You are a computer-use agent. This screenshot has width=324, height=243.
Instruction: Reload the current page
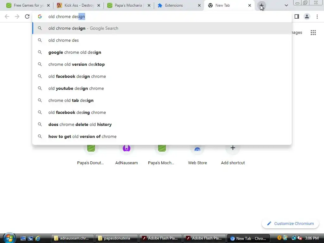(27, 16)
